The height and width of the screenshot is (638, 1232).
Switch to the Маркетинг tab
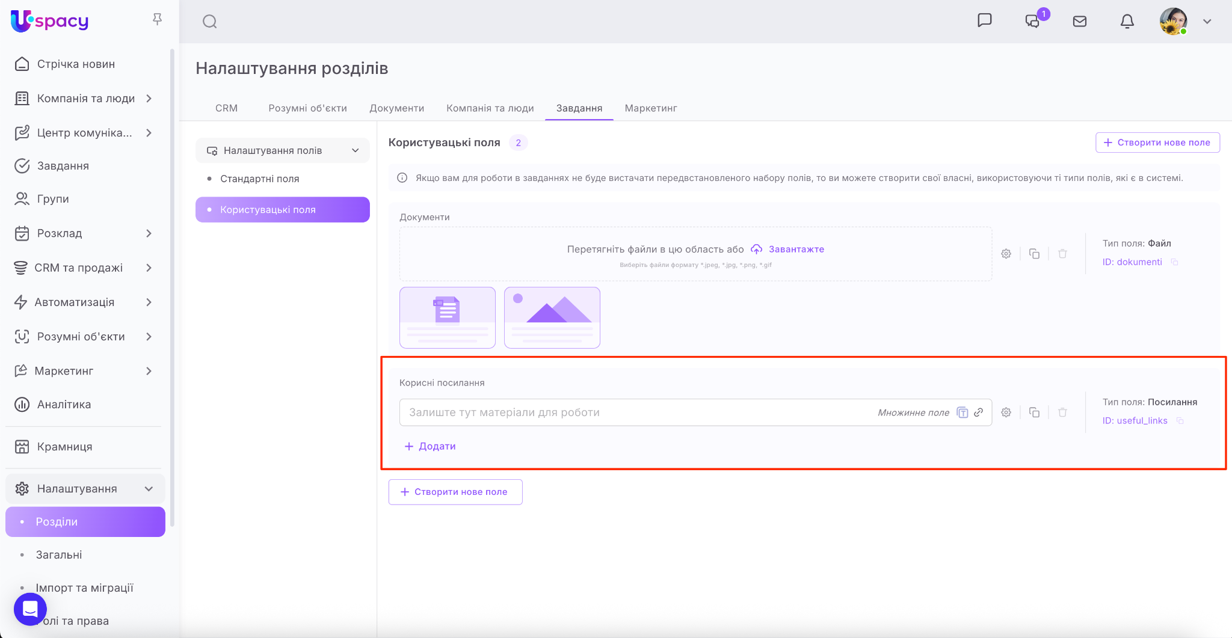click(x=650, y=108)
